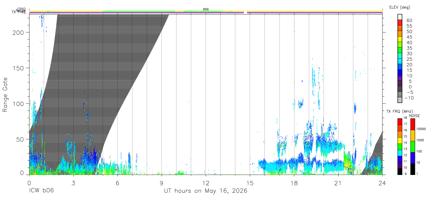Select the orange segment of the NOISE bar
This screenshot has height=198, width=430.
(413, 135)
